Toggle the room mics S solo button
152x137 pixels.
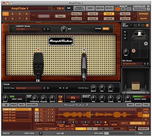[x=64, y=88]
